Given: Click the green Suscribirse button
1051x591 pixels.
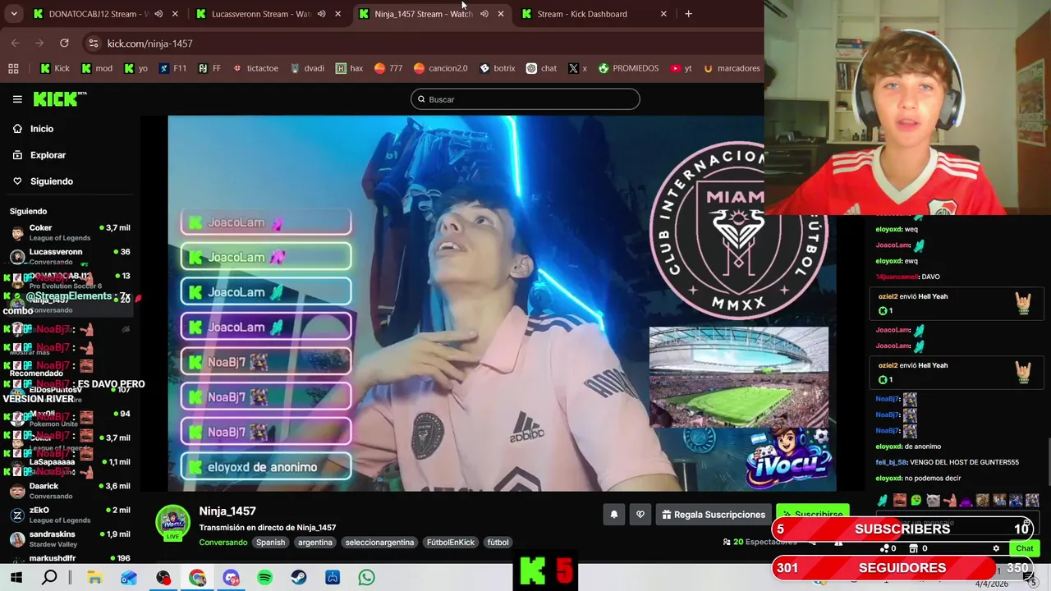Looking at the screenshot, I should (x=813, y=512).
